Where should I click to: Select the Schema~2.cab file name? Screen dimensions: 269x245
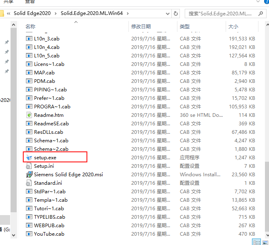[x=51, y=149]
